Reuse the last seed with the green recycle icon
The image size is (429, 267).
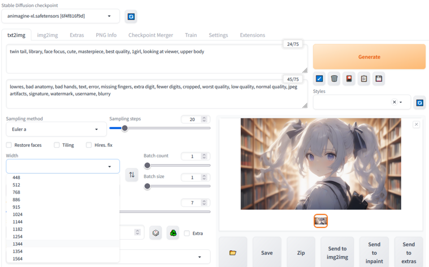pos(173,233)
